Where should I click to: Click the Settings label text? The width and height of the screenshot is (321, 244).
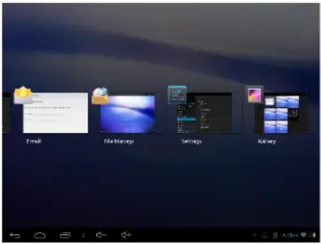(x=191, y=141)
